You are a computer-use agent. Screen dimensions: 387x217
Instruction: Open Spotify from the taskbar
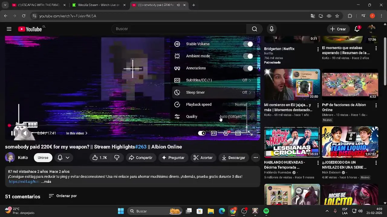(266, 211)
